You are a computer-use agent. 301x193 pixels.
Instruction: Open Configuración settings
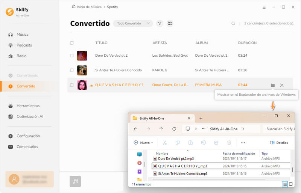click(24, 136)
